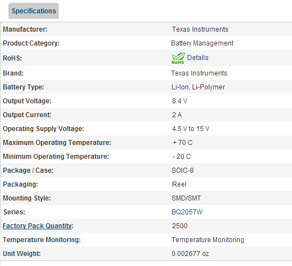Click the green RoHS leaf icon
Image resolution: width=292 pixels, height=266 pixels.
[178, 58]
